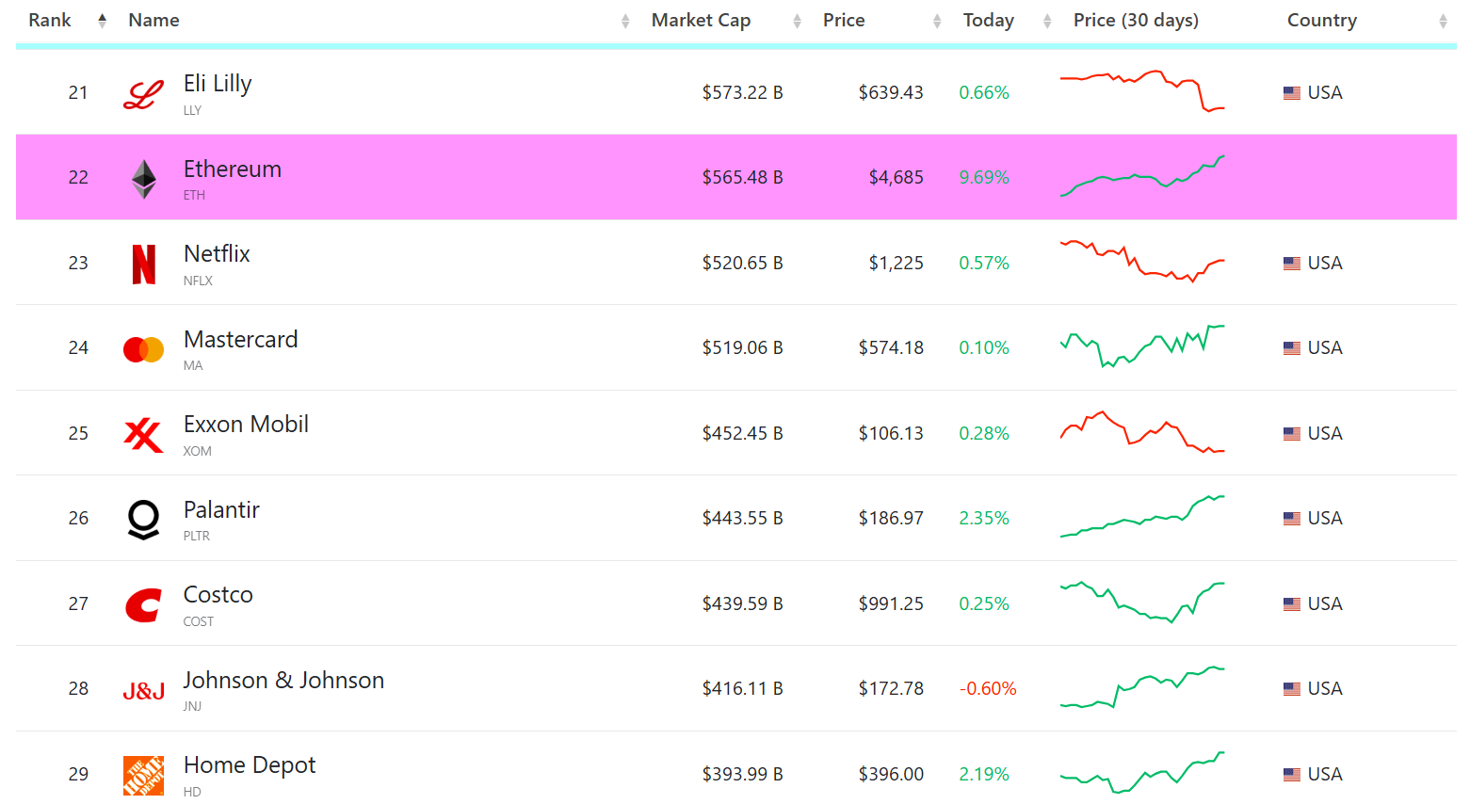View Mastercard 30-day price chart
This screenshot has width=1470, height=804.
pos(1142,346)
